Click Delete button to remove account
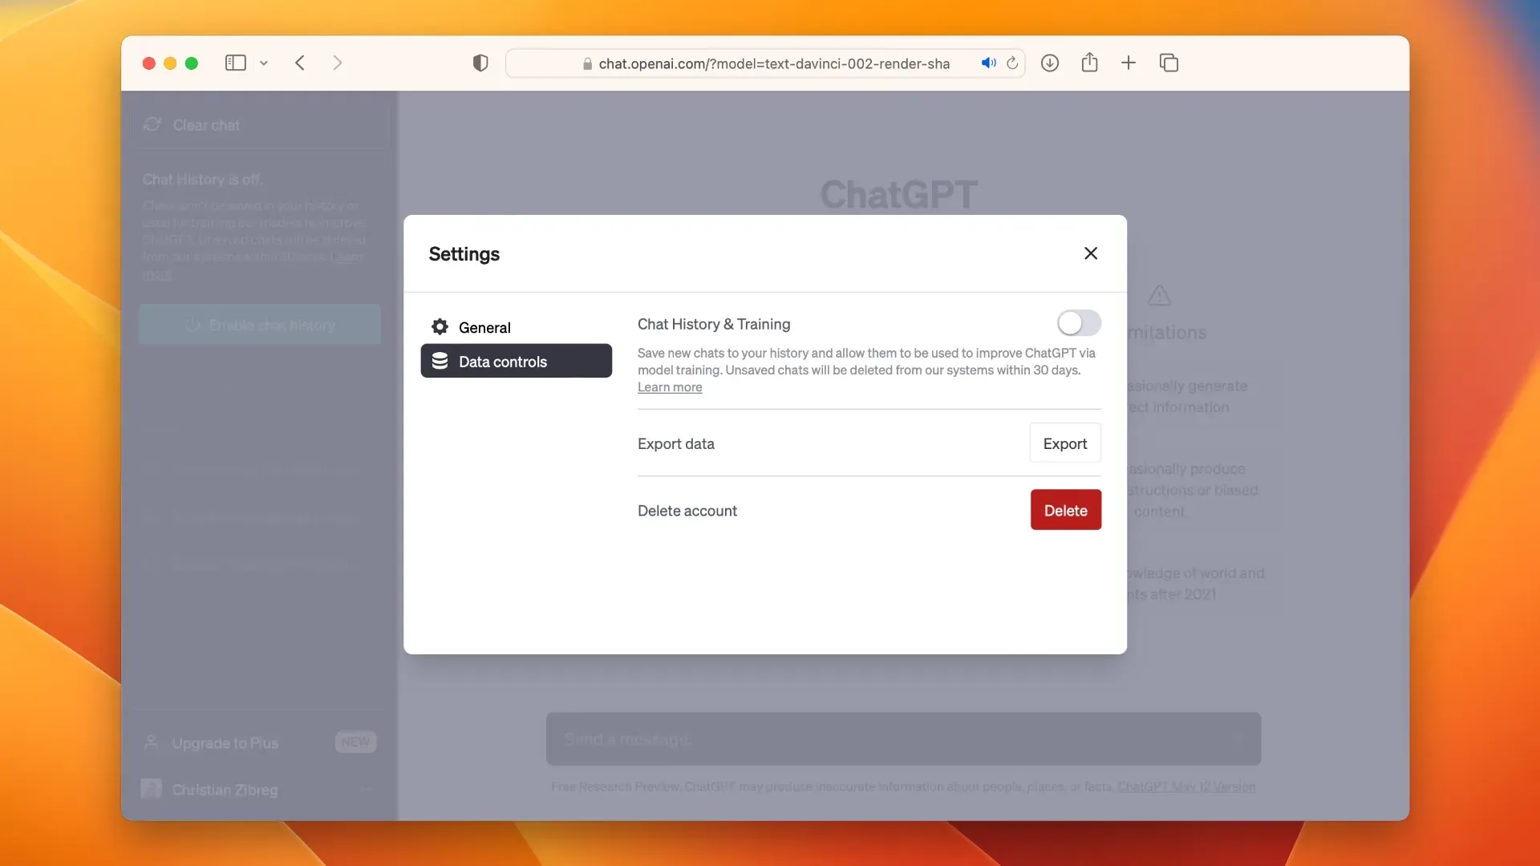 [x=1065, y=510]
